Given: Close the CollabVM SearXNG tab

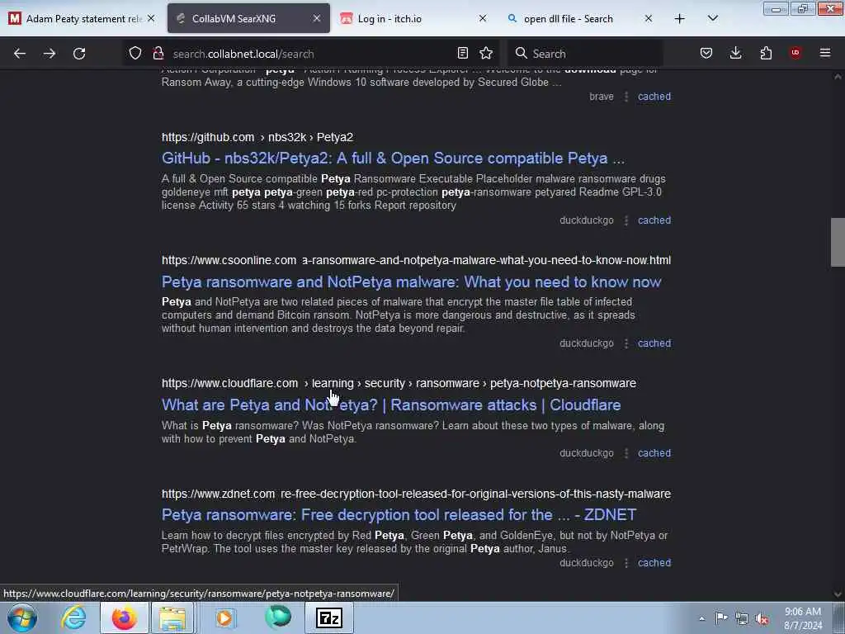Looking at the screenshot, I should [317, 18].
